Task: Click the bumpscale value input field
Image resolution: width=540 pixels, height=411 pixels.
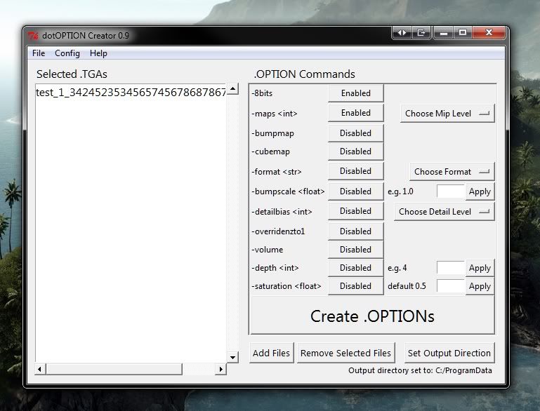Action: point(451,191)
